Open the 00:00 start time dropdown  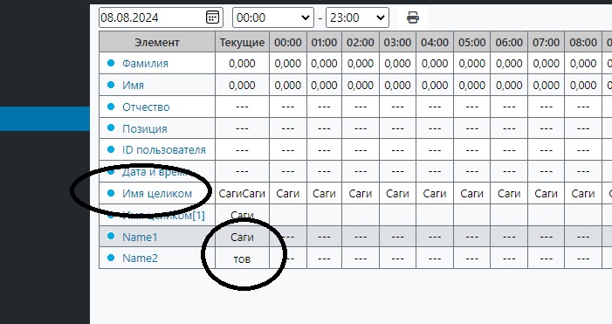coord(273,17)
